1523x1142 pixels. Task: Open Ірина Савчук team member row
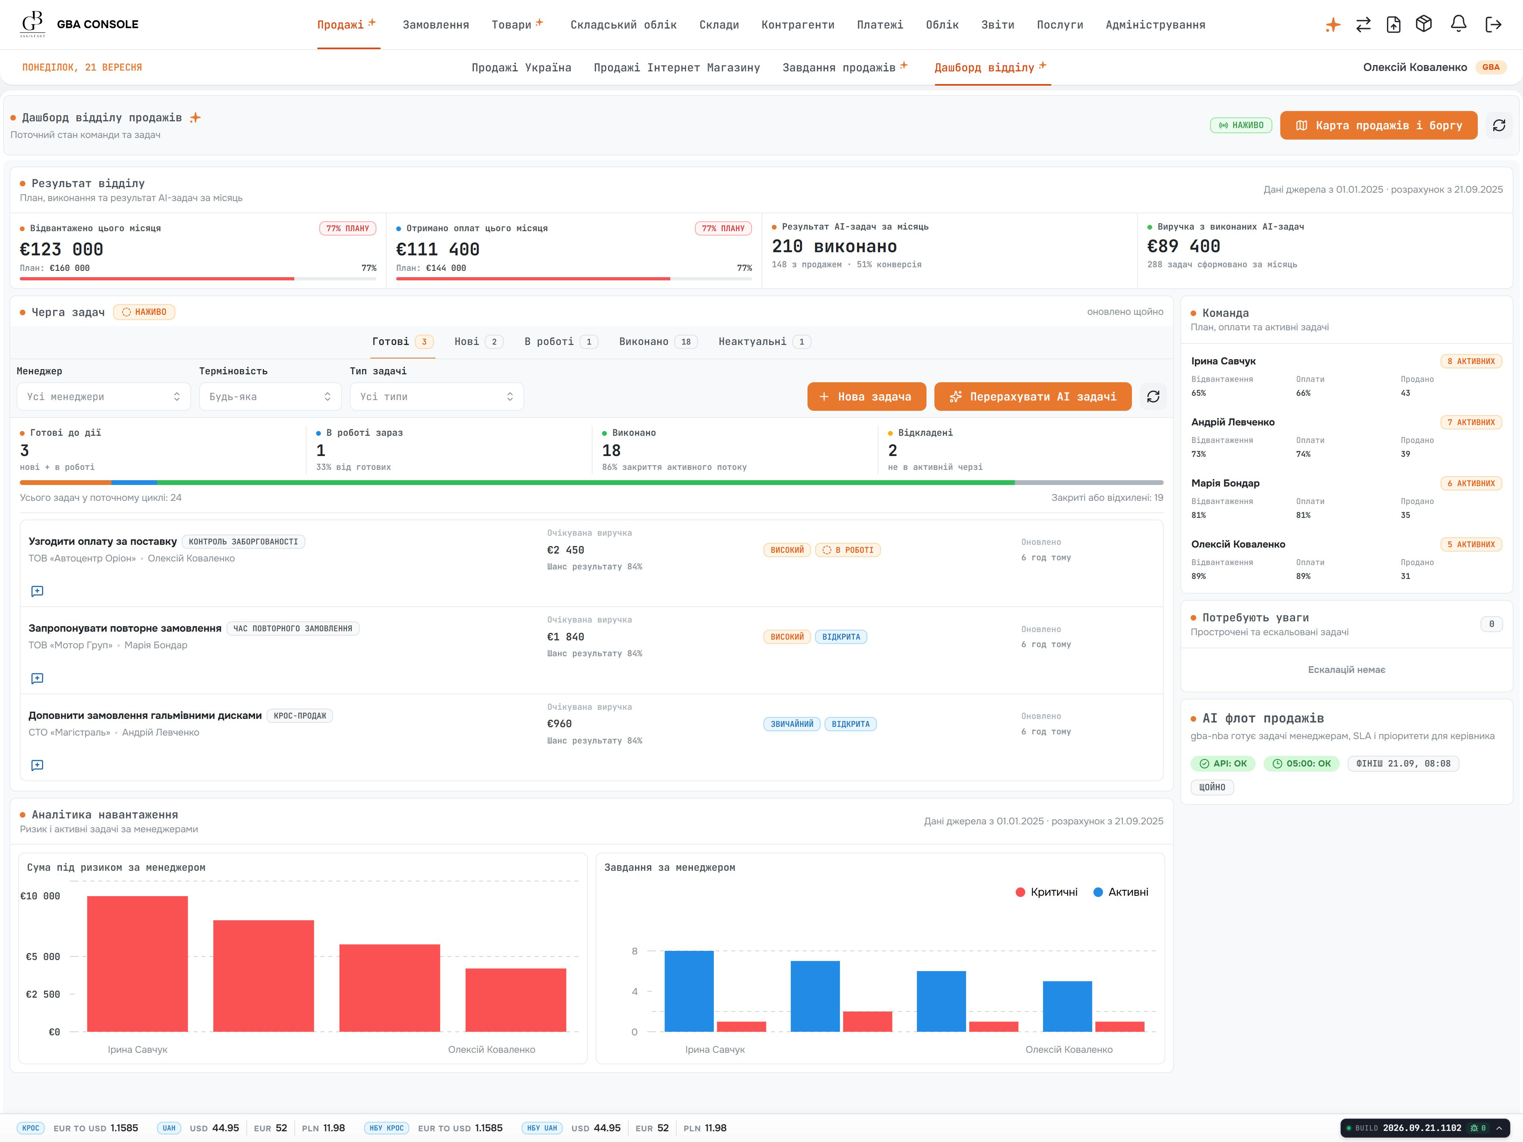coord(1346,377)
